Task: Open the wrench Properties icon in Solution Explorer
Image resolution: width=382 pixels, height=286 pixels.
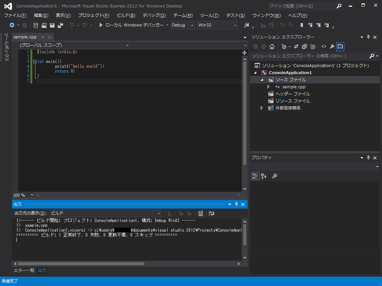Action: point(332,47)
